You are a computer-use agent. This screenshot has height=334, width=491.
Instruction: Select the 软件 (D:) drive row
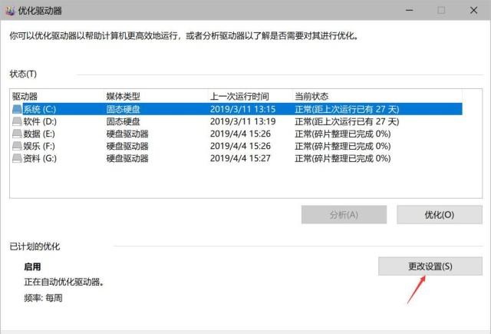coord(237,121)
